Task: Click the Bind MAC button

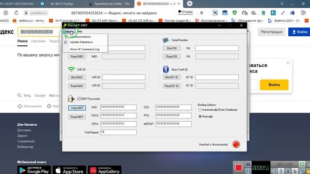Action: point(77,77)
